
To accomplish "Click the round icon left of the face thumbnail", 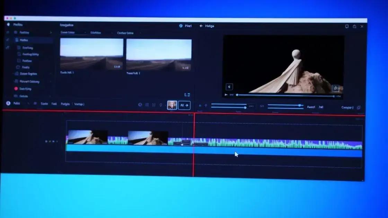I will [140, 105].
